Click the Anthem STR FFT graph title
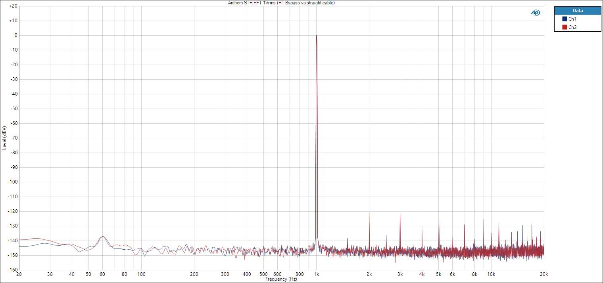603x283 pixels. click(281, 3)
